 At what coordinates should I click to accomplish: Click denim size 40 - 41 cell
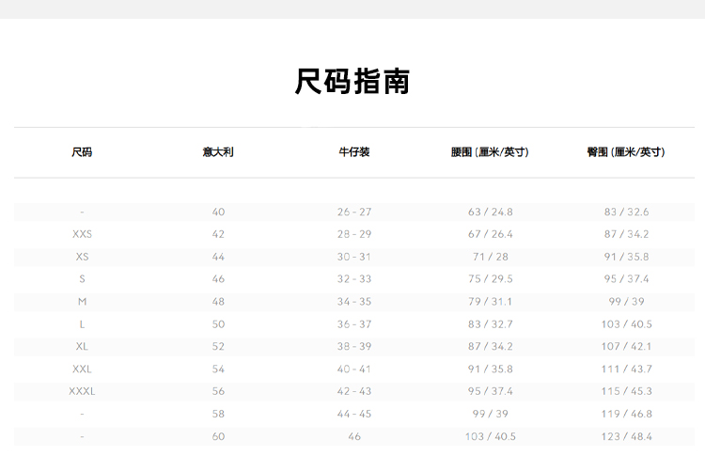(x=354, y=370)
